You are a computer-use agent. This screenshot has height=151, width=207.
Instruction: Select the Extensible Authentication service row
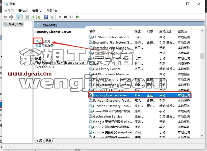point(140,58)
